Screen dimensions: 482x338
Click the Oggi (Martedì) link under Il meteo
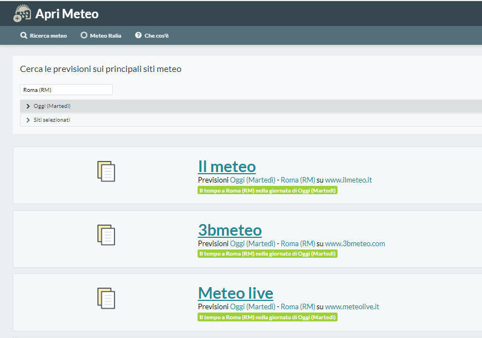(x=253, y=180)
